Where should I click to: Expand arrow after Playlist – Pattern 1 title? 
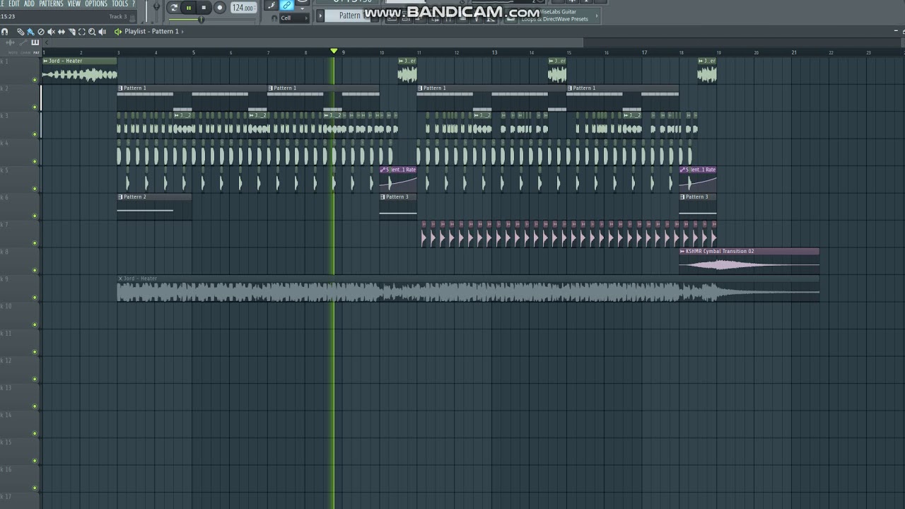tap(182, 32)
